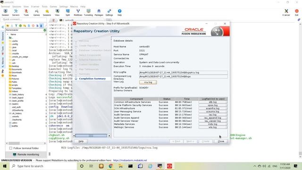Click the /home/oracle/ path field
The height and width of the screenshot is (170, 302).
24,30
